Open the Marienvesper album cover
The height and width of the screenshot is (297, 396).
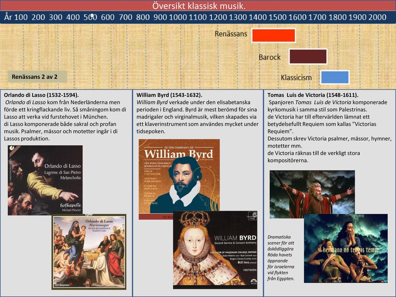[x=89, y=252]
